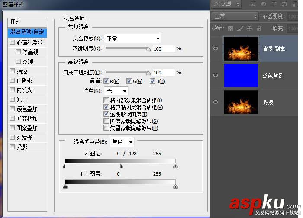Enable 斜面和浮雕 checkbox

pos(12,42)
